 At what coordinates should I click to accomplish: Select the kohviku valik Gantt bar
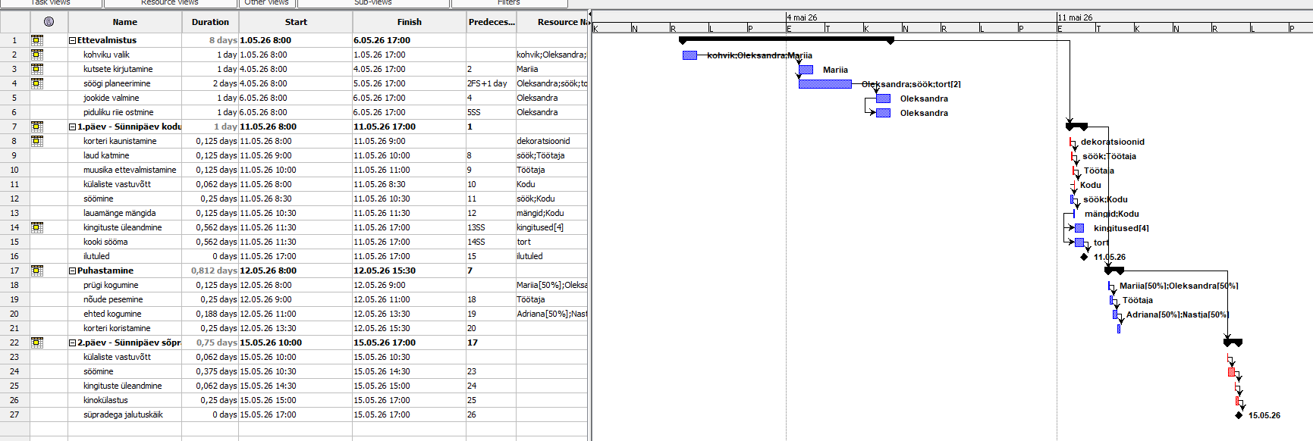point(689,55)
